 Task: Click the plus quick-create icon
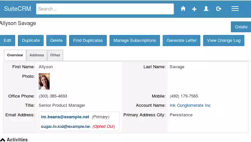click(194, 9)
